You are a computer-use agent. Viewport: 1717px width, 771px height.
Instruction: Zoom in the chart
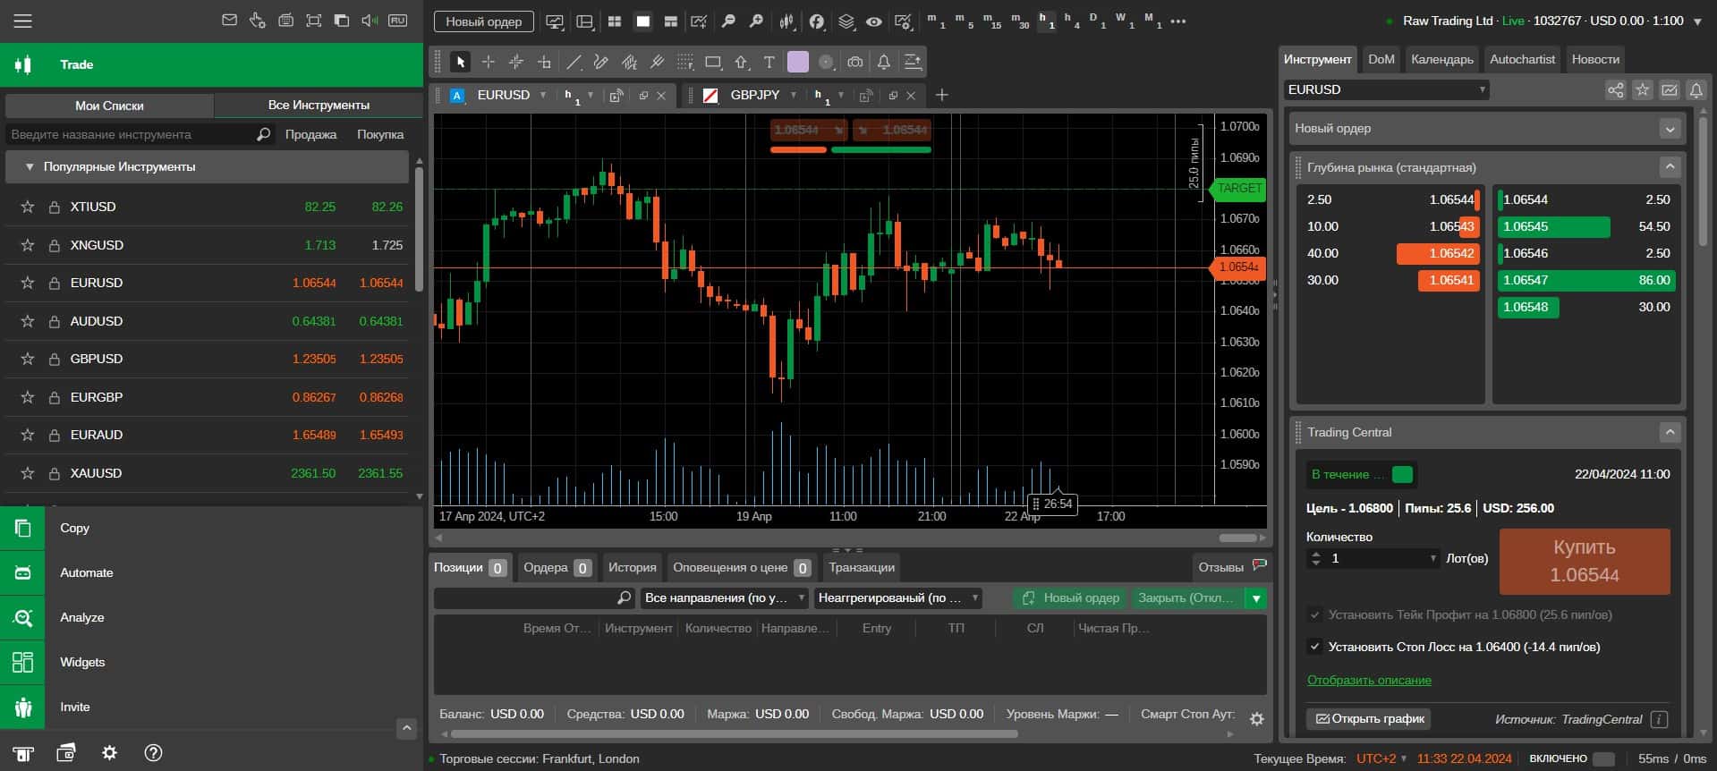756,21
